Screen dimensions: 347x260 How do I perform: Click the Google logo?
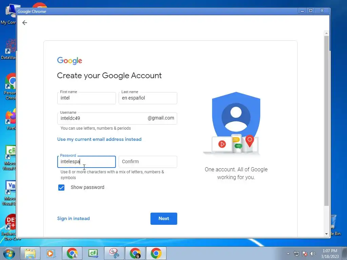coord(69,61)
